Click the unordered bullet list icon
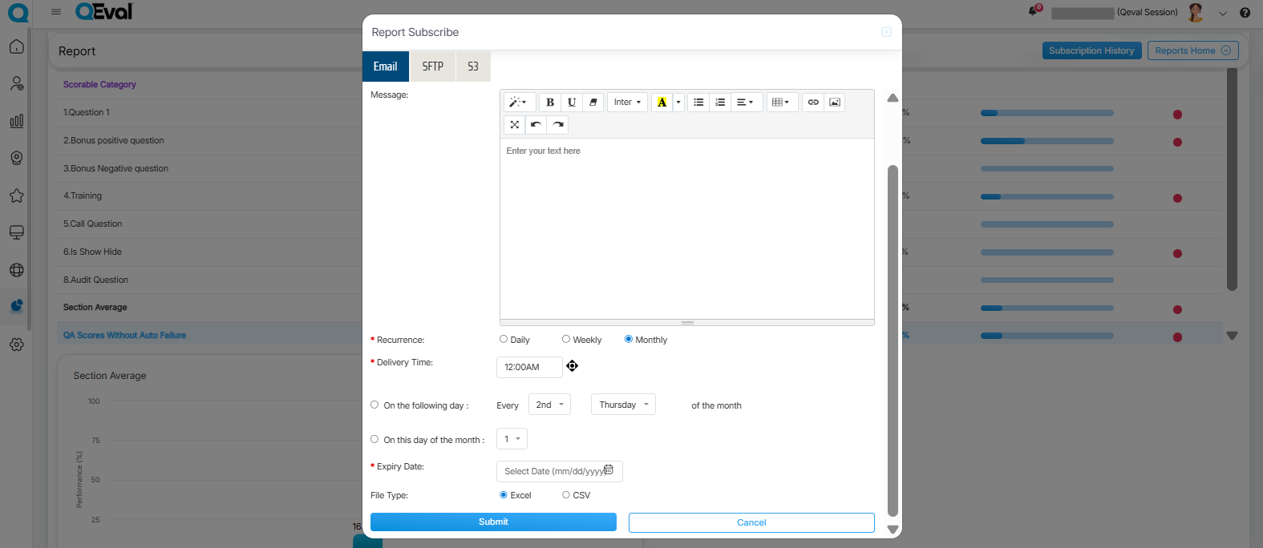 pos(698,103)
